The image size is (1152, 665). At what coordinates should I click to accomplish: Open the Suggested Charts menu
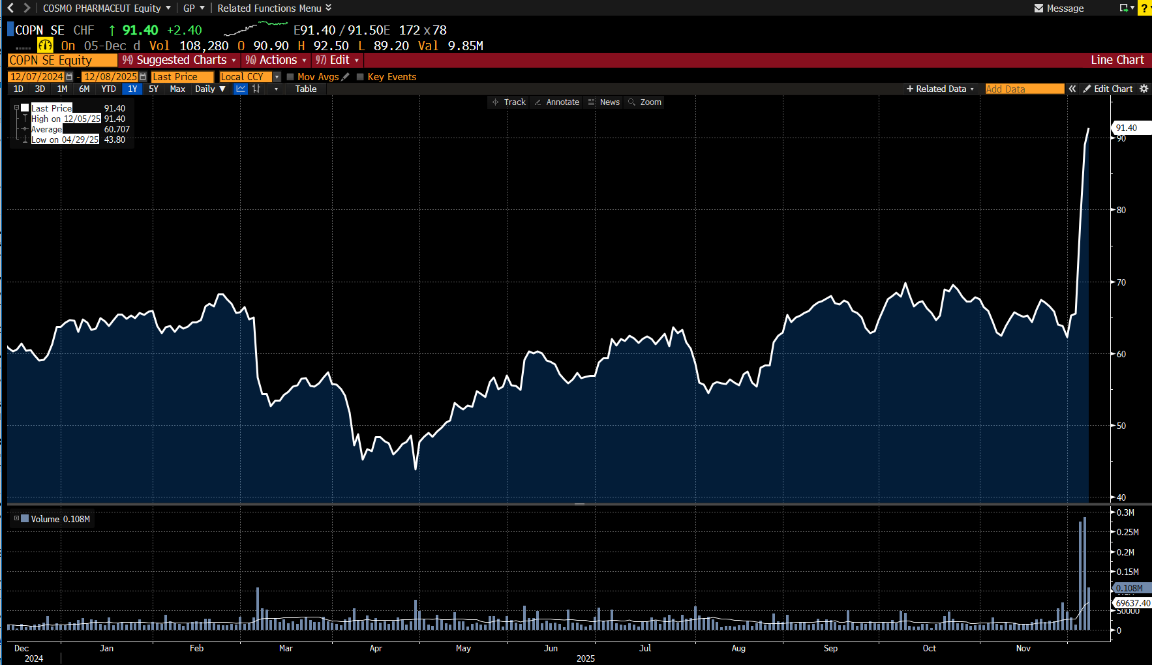pyautogui.click(x=179, y=60)
